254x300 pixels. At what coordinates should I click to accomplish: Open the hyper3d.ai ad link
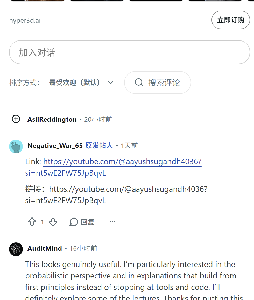point(25,20)
